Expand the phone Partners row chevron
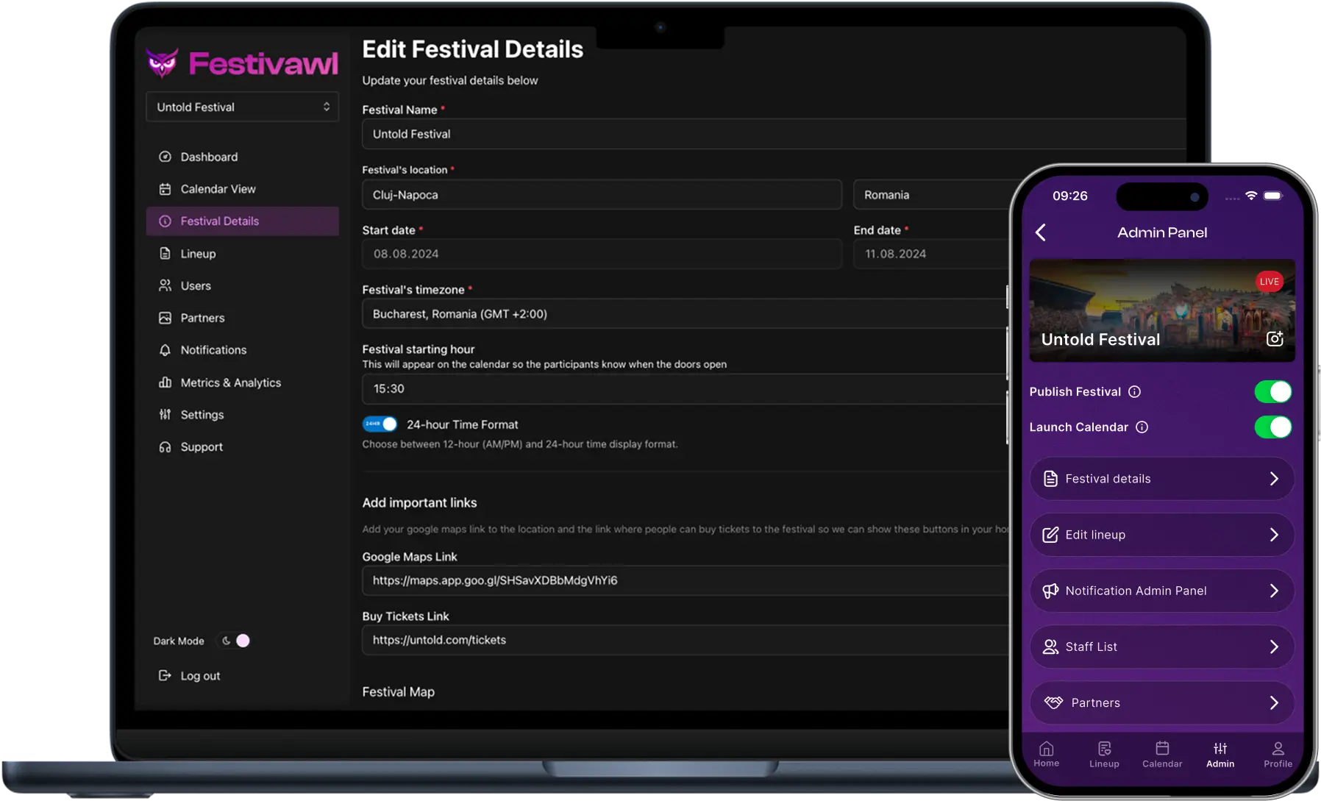 pyautogui.click(x=1275, y=702)
